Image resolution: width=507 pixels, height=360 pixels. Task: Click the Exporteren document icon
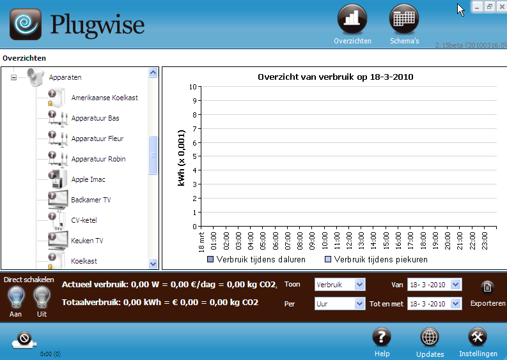[x=487, y=287]
